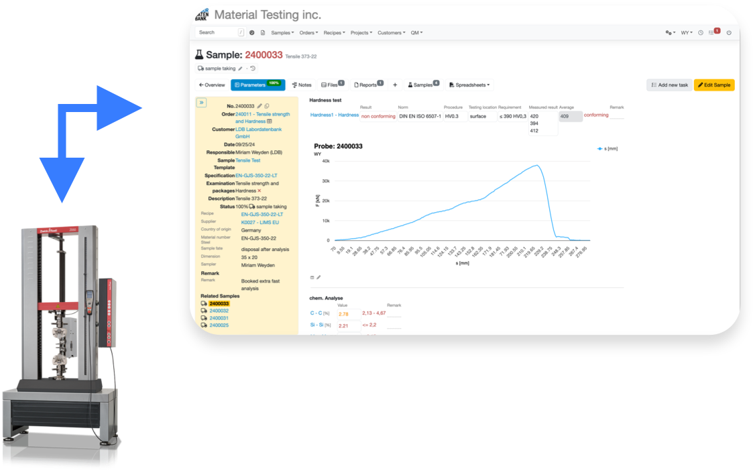Click the plus icon tab after Reports
This screenshot has height=471, width=755.
pos(395,85)
